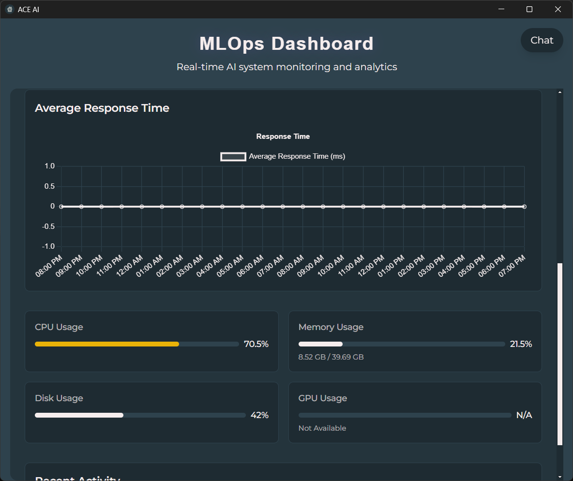Click the Average Response Time panel title

pyautogui.click(x=102, y=108)
